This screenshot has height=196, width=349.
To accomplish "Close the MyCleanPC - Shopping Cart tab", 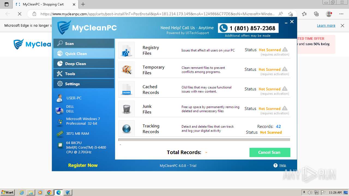I will 74,4.
